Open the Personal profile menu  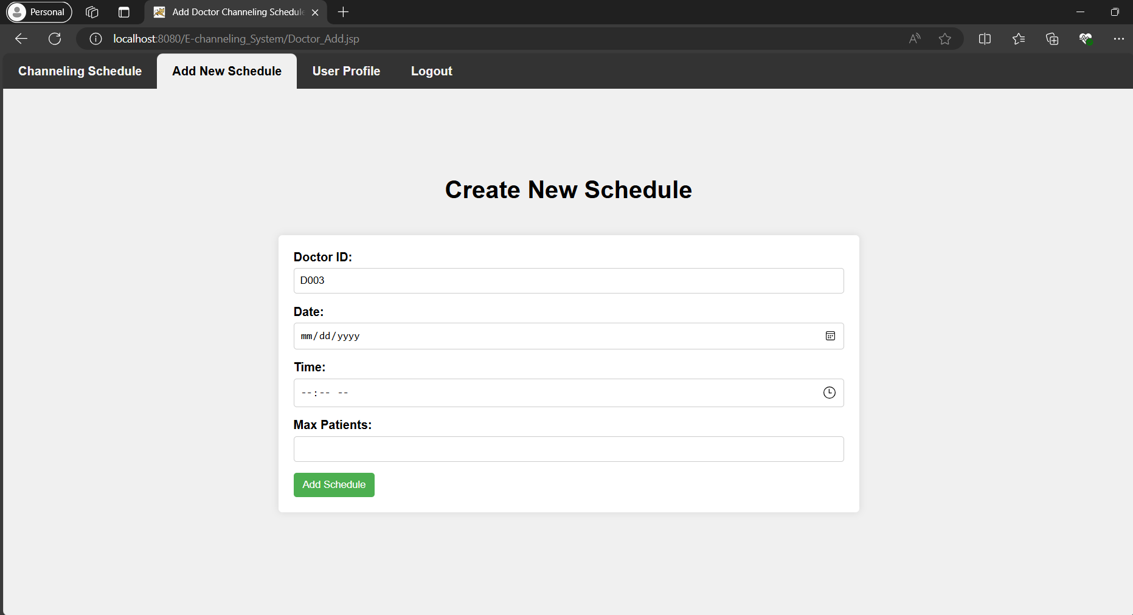click(39, 12)
